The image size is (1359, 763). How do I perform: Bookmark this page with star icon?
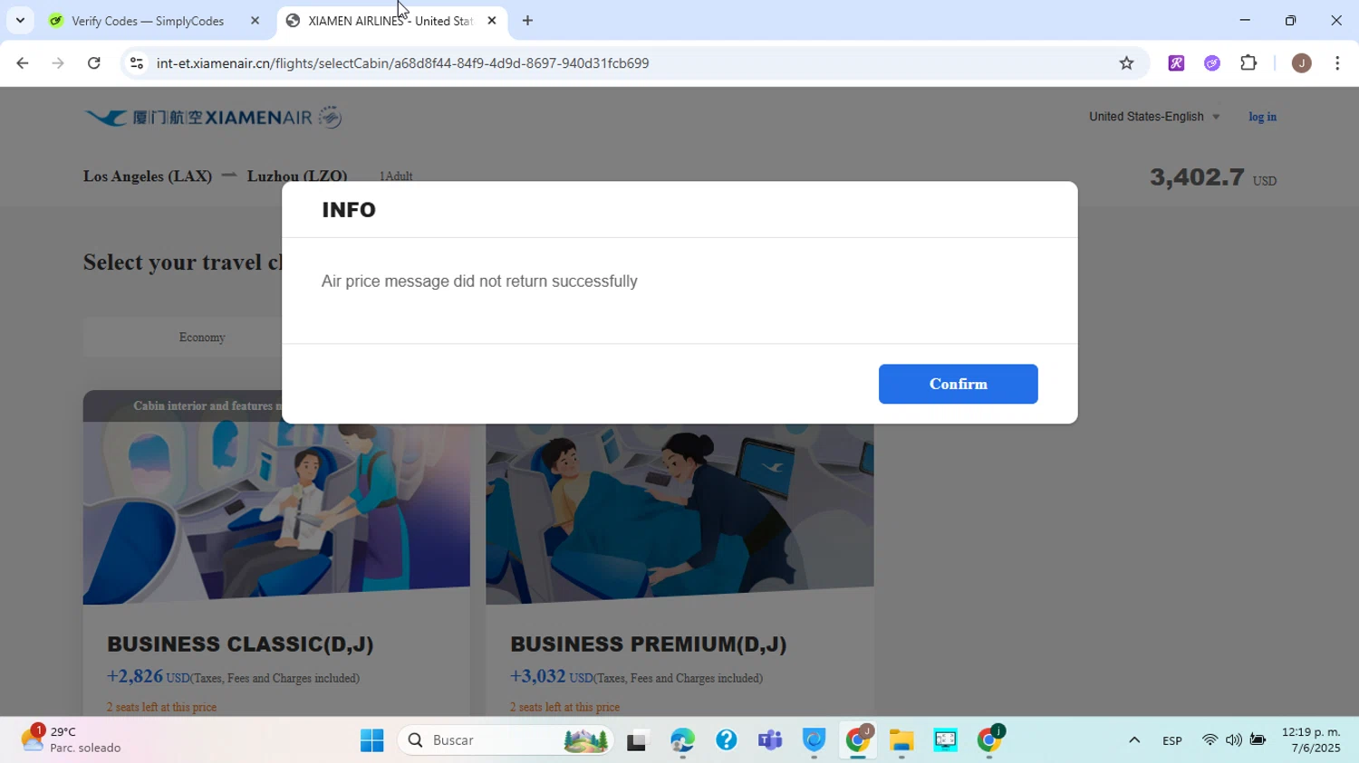[x=1126, y=63]
